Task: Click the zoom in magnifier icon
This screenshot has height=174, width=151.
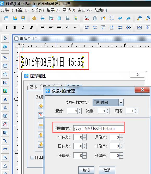Action: (140, 18)
